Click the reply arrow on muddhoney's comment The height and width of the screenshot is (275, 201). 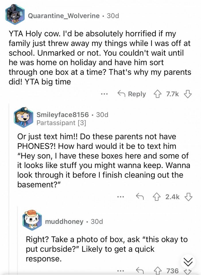tap(140, 271)
